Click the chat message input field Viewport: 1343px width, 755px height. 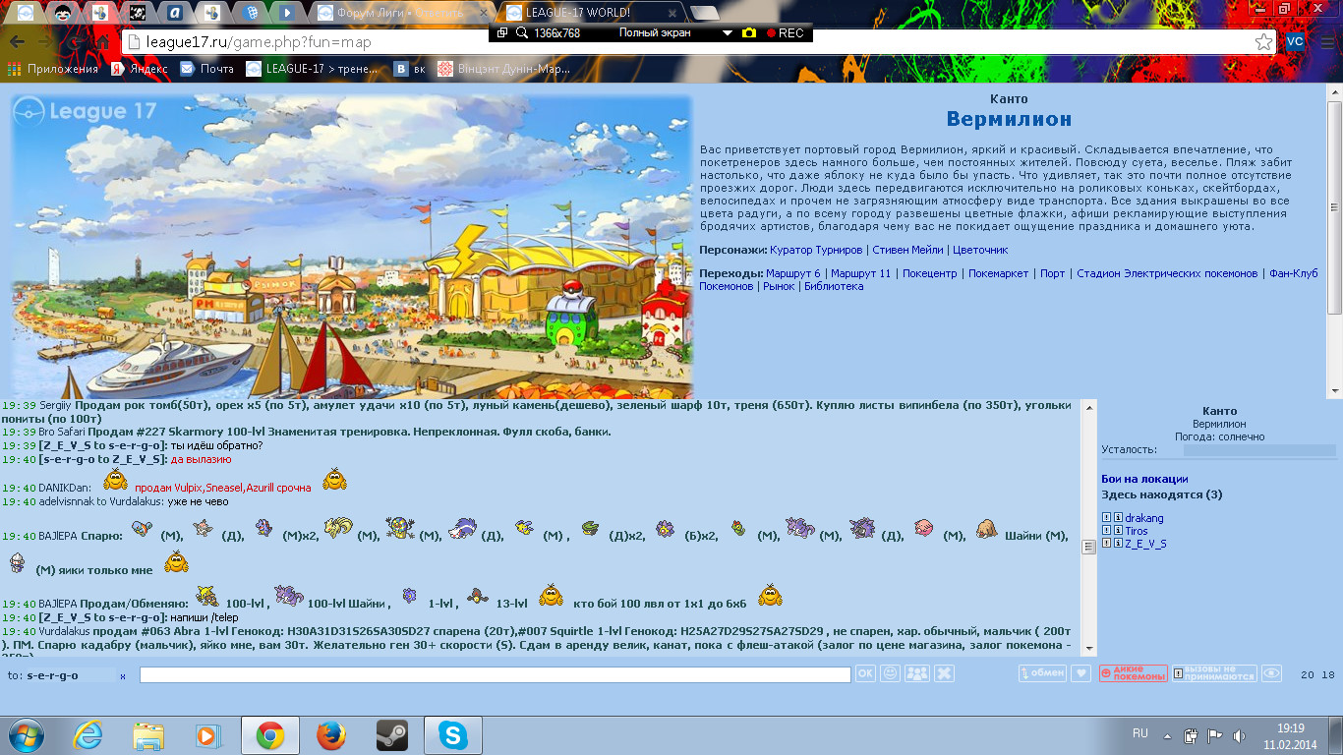click(x=495, y=674)
